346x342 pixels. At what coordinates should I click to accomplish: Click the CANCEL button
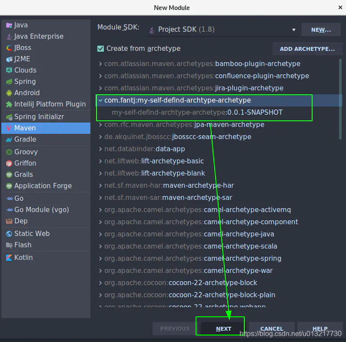pyautogui.click(x=272, y=329)
